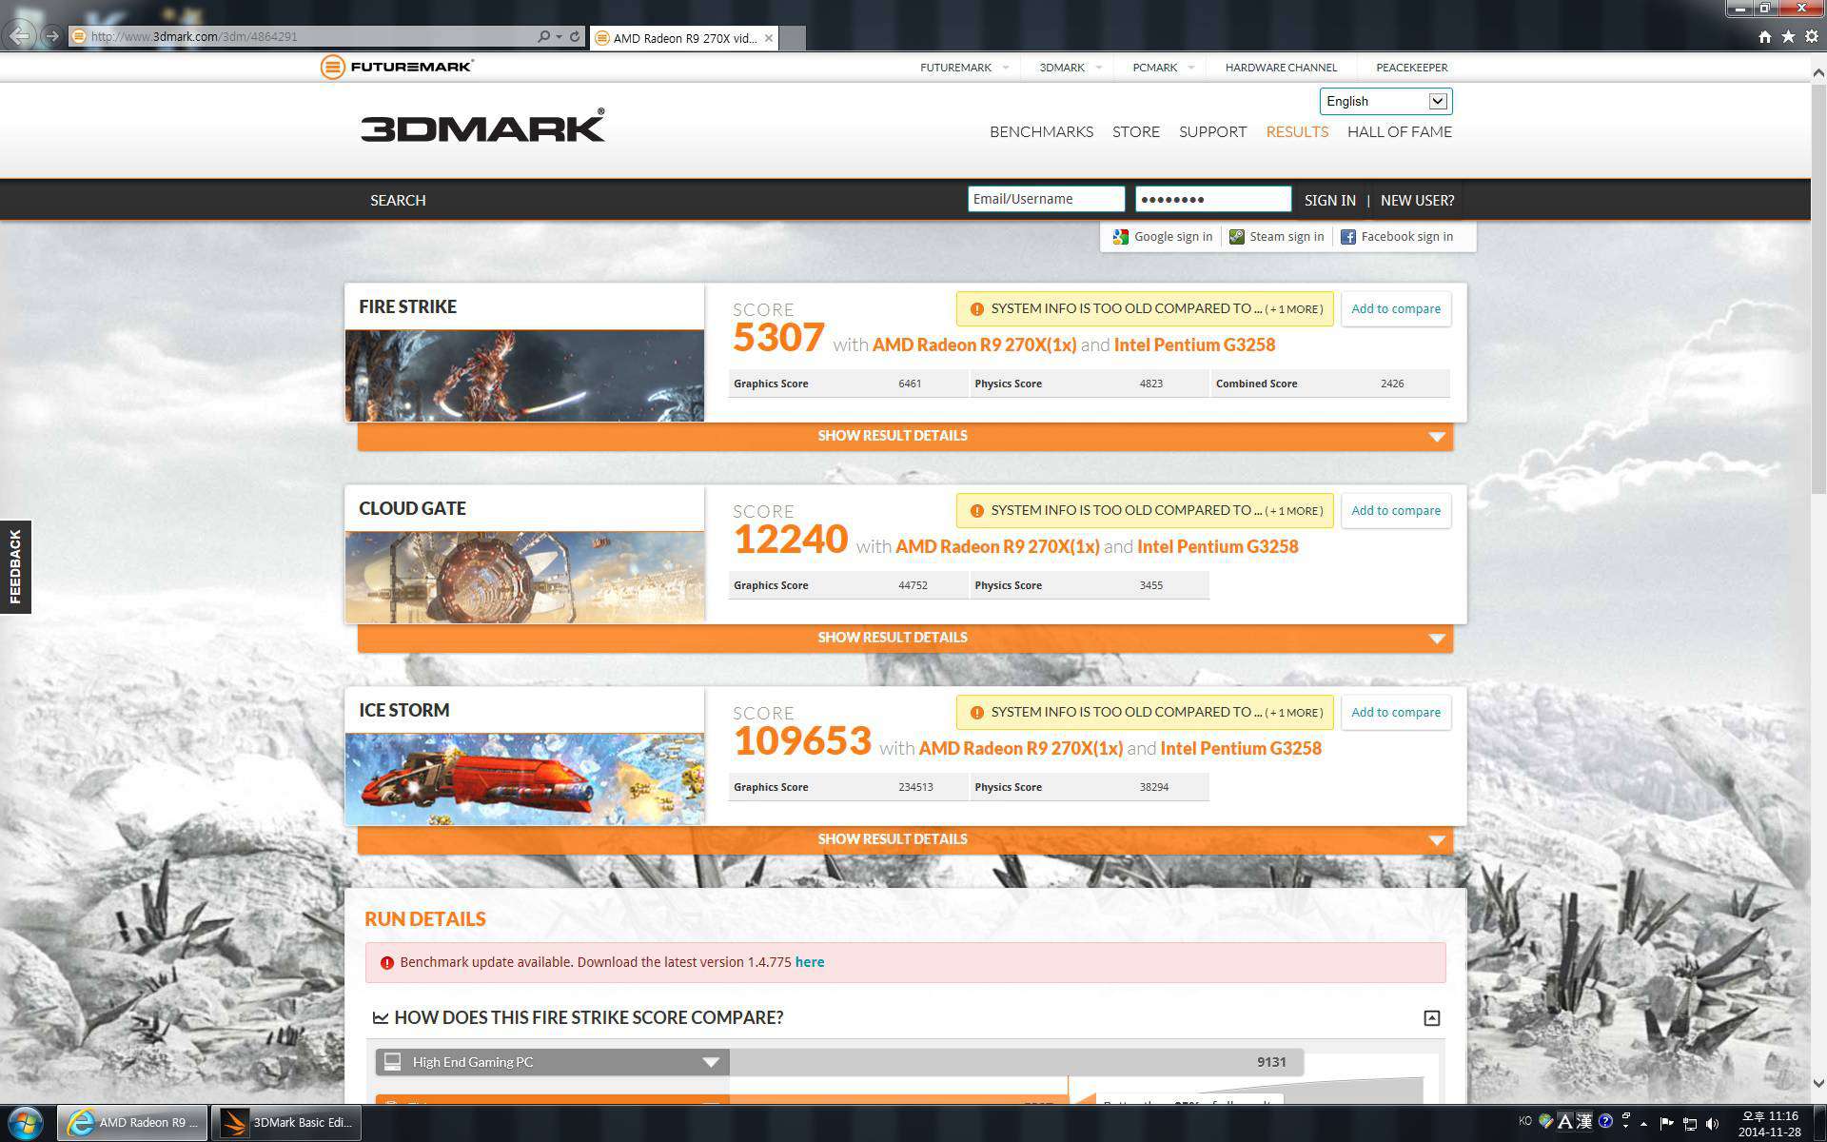
Task: Click the SEARCH link
Action: pyautogui.click(x=398, y=200)
